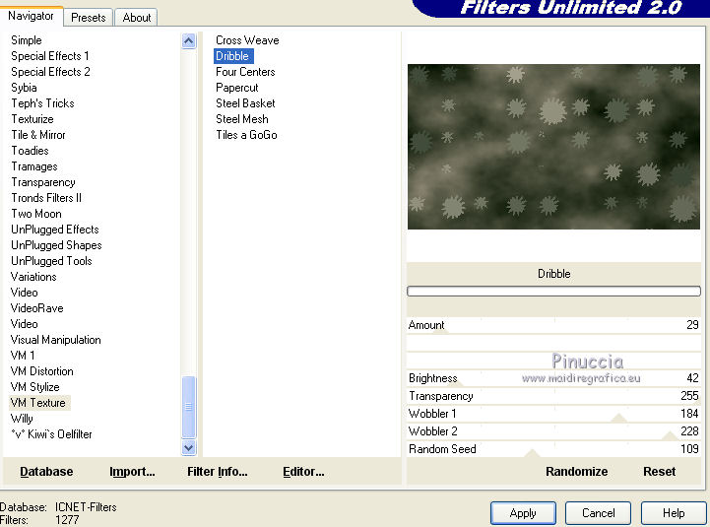Select the Dribble filter
710x527 pixels.
click(232, 56)
